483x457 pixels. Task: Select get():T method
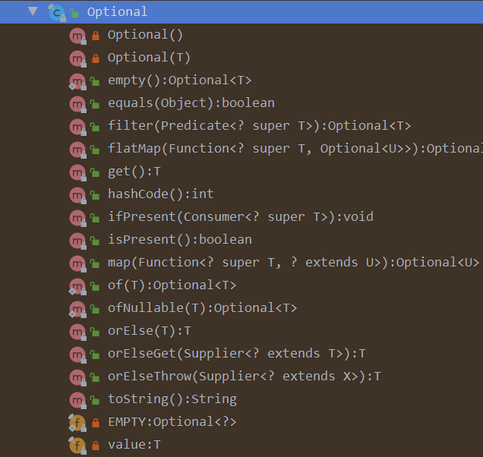[134, 172]
